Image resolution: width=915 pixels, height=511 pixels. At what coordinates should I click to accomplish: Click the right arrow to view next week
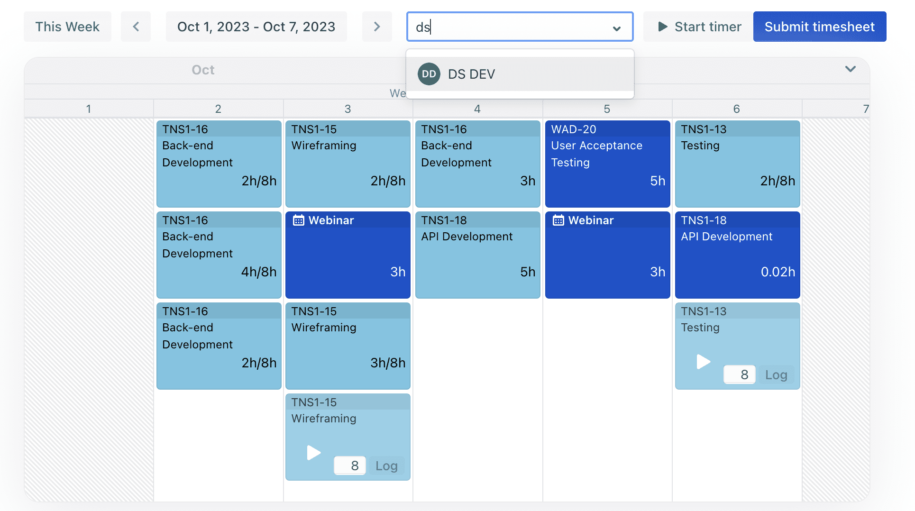(377, 27)
